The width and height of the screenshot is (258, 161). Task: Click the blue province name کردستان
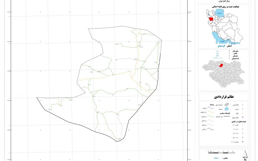point(221,45)
